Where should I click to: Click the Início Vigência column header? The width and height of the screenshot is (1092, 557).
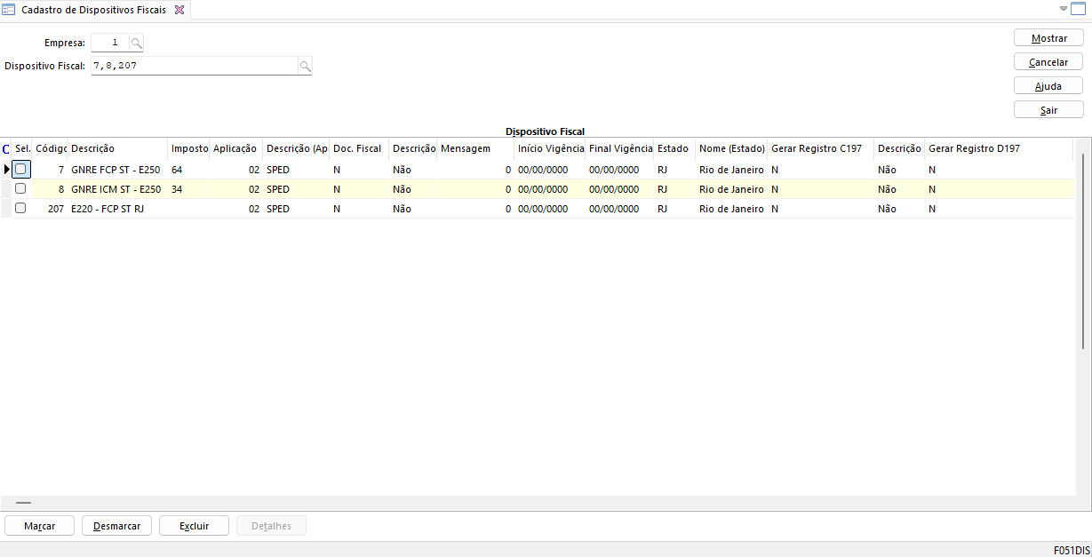pyautogui.click(x=550, y=148)
